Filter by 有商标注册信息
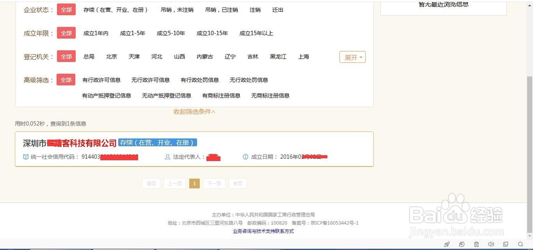This screenshot has width=533, height=250. pos(221,96)
